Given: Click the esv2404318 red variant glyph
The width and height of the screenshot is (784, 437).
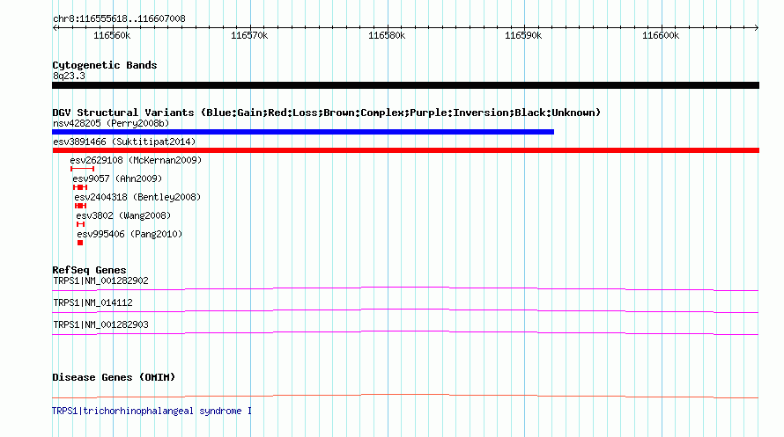Looking at the screenshot, I should coord(80,206).
